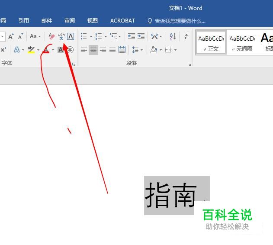Toggle center alignment
This screenshot has width=273, height=245.
coord(93,50)
